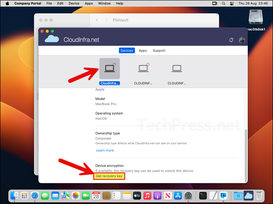
Task: Open Music app in the Dock
Action: click(147, 196)
